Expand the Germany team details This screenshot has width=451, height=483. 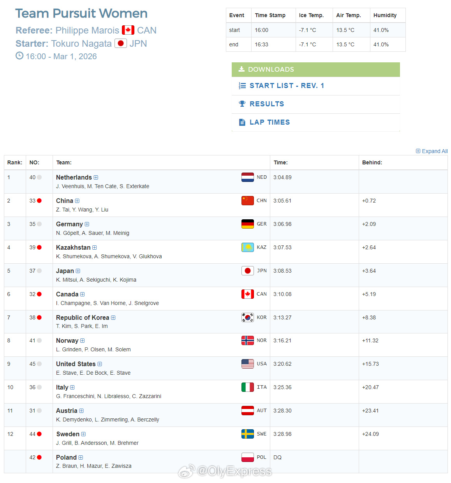[x=87, y=224]
